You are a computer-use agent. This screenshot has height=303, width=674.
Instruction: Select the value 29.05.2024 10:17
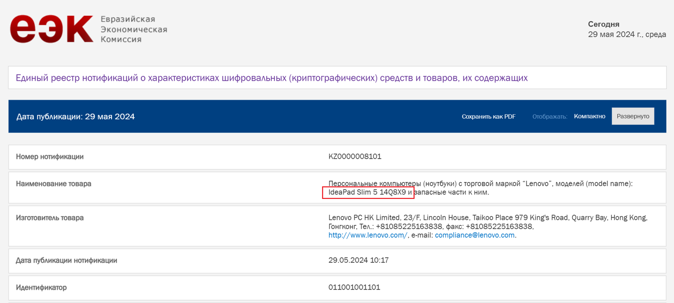[x=359, y=261]
